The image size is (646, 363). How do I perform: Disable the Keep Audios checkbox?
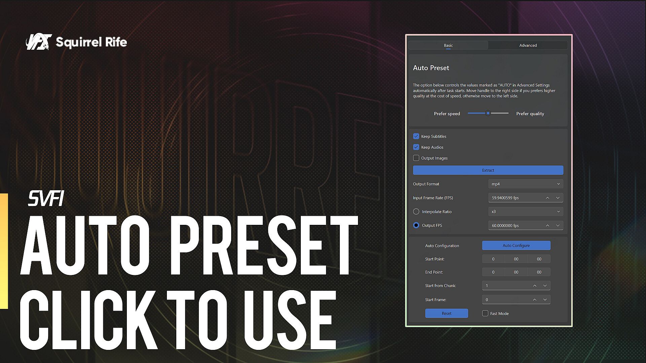(x=416, y=147)
